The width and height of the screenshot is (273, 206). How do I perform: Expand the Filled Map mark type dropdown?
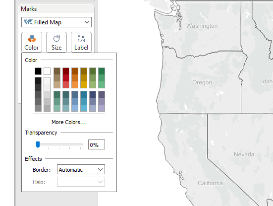pyautogui.click(x=56, y=22)
